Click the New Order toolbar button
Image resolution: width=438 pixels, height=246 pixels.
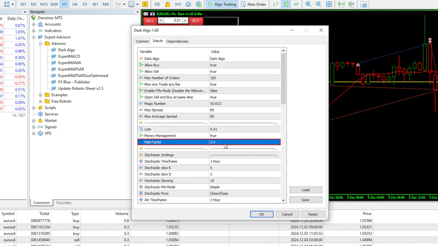254,4
